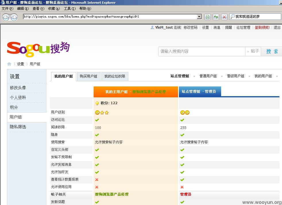Click the light bulb icon next to 积分: 122
Screen dimensions: 282x205
tap(97, 103)
